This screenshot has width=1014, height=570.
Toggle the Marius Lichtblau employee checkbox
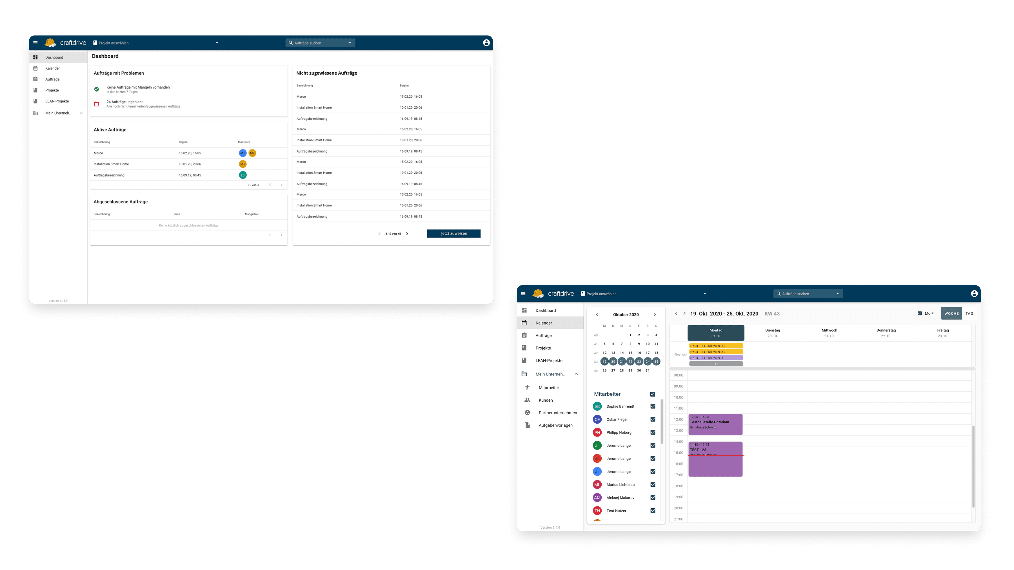pos(653,485)
